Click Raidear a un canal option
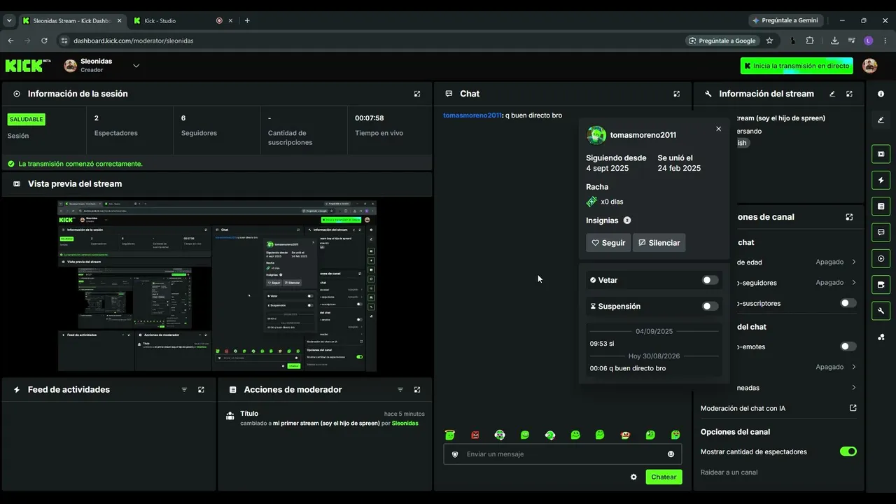Viewport: 896px width, 504px height. coord(729,472)
